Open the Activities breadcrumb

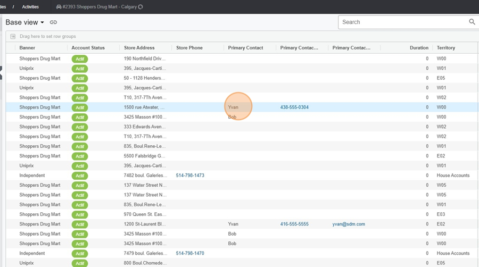(x=30, y=7)
